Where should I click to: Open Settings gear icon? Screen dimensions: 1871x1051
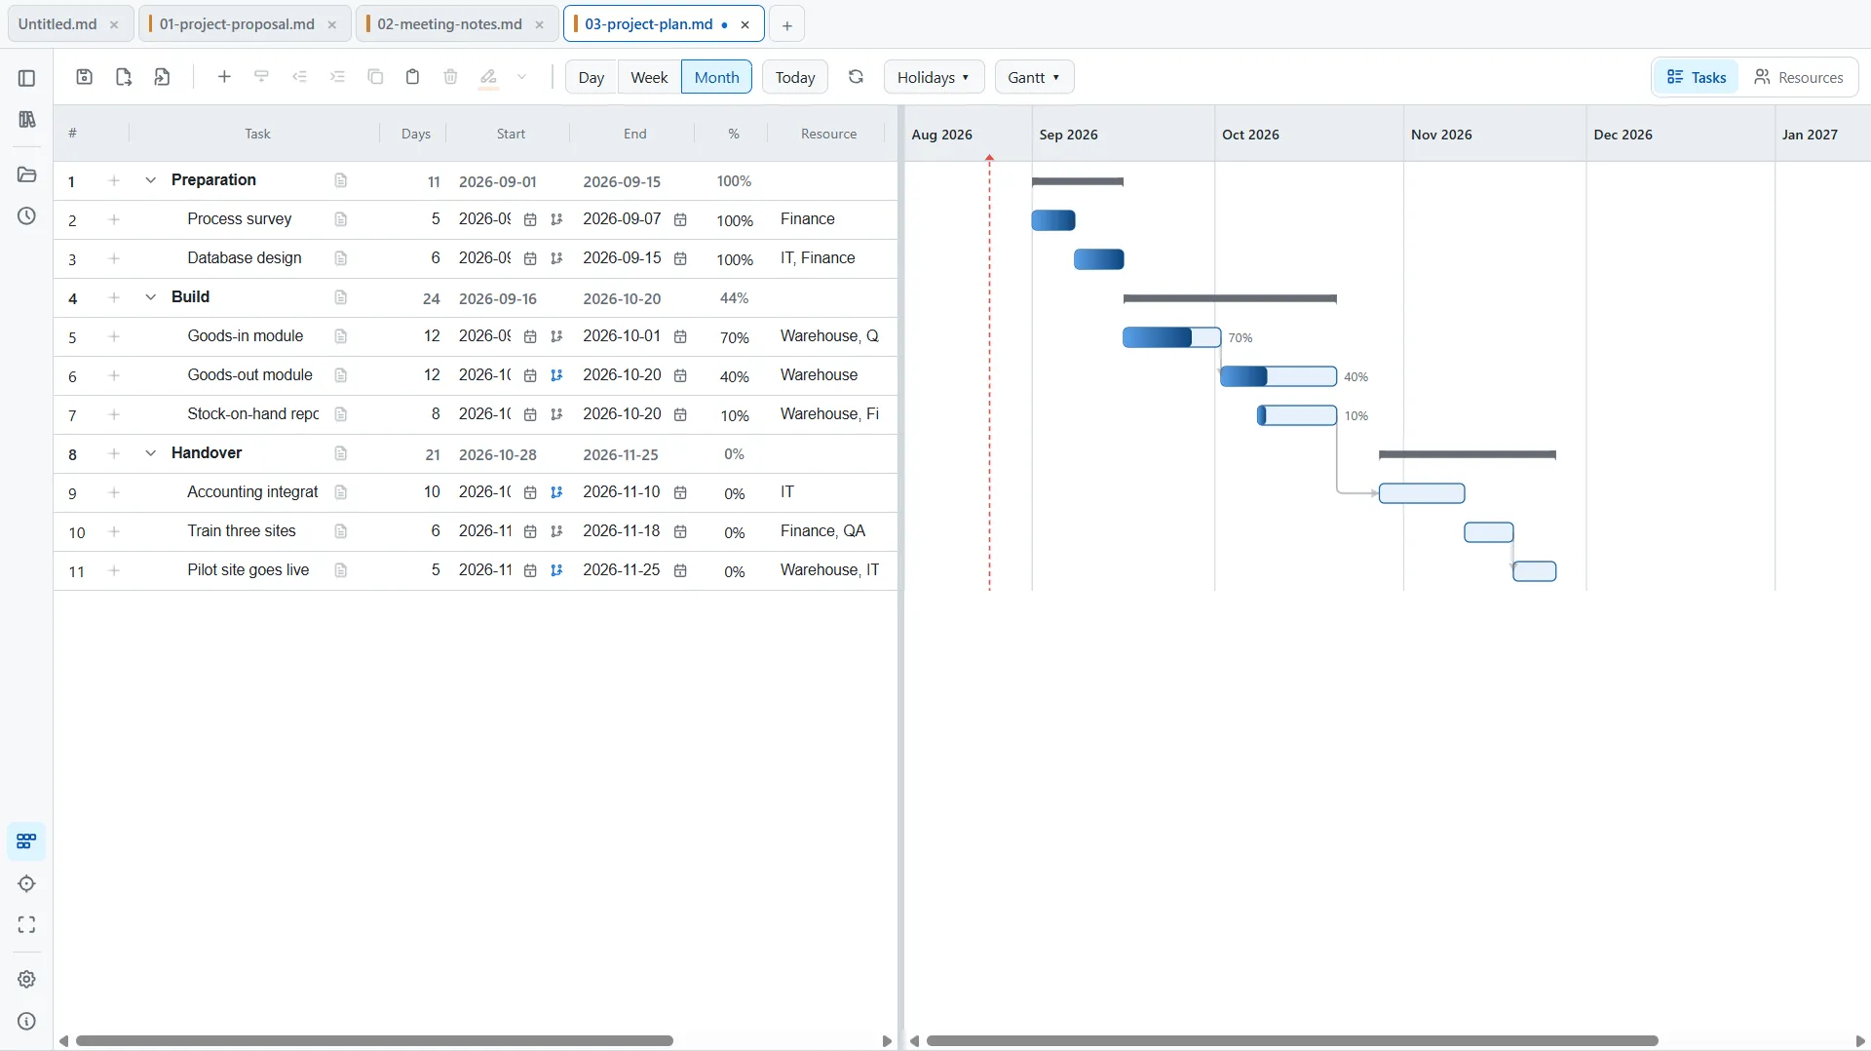point(27,979)
